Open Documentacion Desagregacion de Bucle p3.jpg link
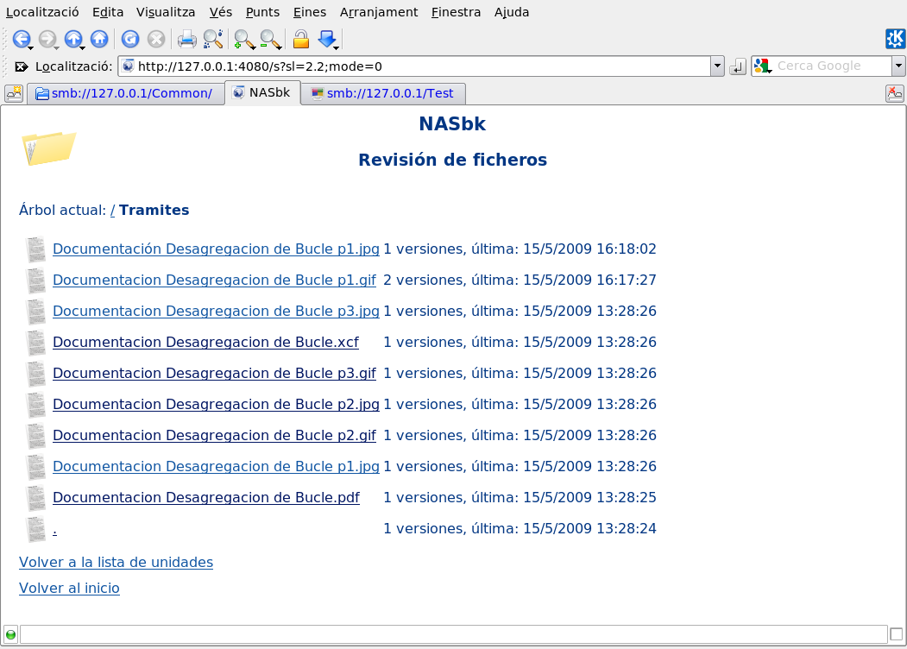The image size is (907, 649). point(216,312)
